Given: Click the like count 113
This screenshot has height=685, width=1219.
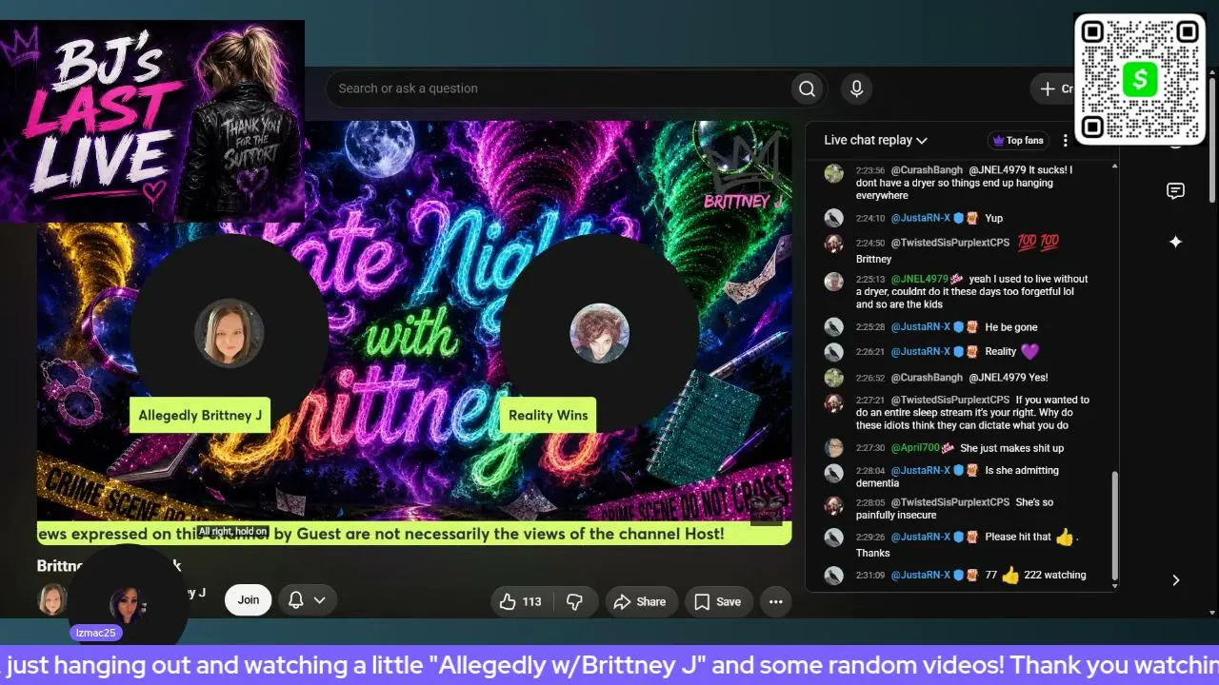Looking at the screenshot, I should [x=531, y=601].
